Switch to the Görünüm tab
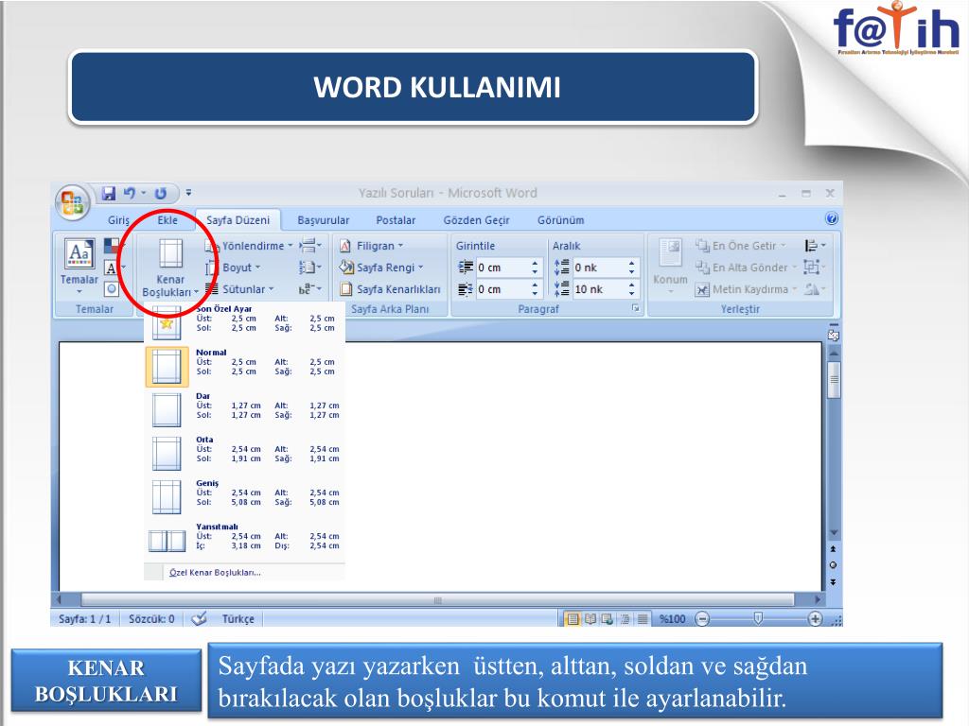 (x=560, y=219)
